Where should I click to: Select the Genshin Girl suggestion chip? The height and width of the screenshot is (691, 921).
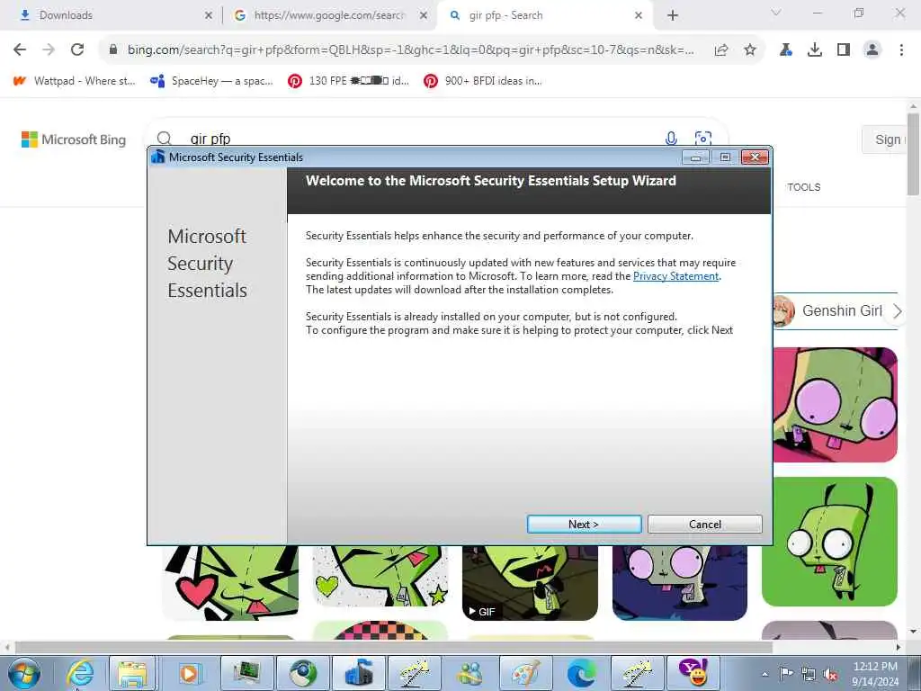[831, 310]
